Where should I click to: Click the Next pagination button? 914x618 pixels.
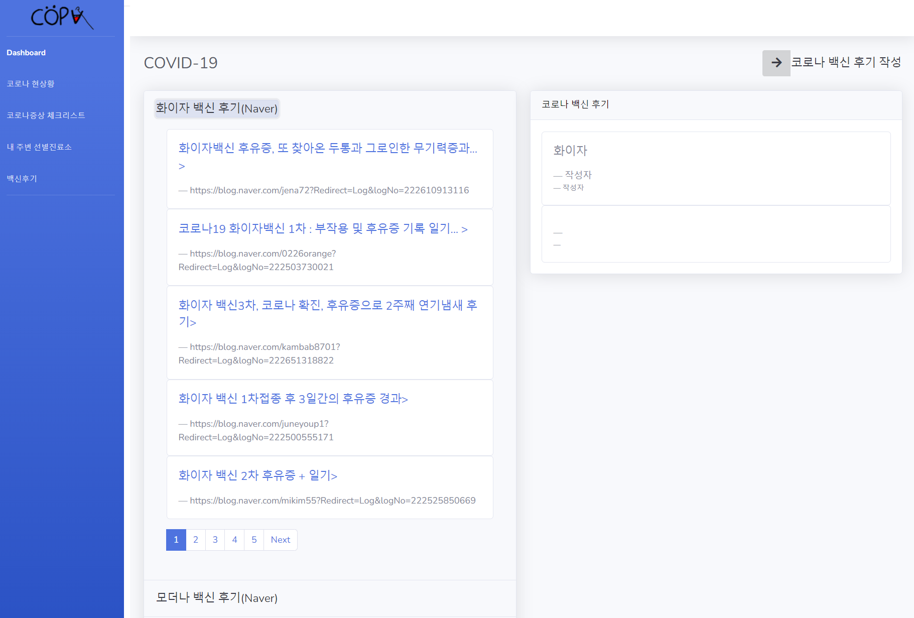[x=281, y=540]
